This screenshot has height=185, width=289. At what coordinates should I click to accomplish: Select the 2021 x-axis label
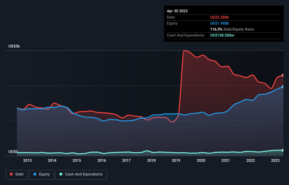pos(226,160)
